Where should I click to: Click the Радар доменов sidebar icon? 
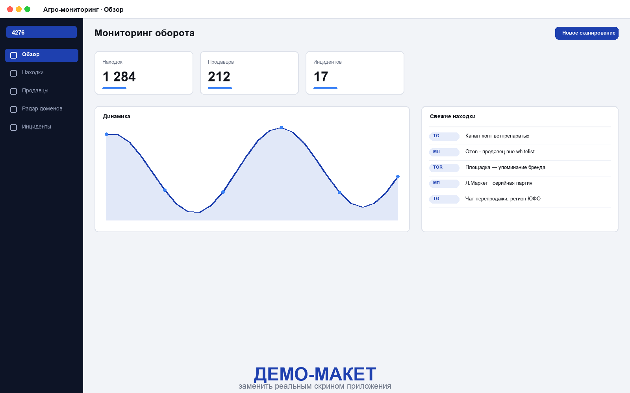(13, 109)
